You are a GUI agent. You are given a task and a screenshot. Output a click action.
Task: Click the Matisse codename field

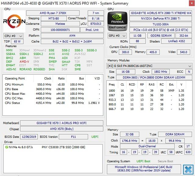click(x=60, y=24)
